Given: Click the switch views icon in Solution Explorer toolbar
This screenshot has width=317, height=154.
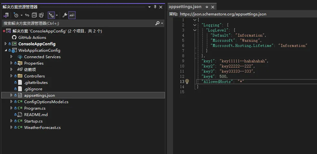Looking at the screenshot, I should coord(6,15).
